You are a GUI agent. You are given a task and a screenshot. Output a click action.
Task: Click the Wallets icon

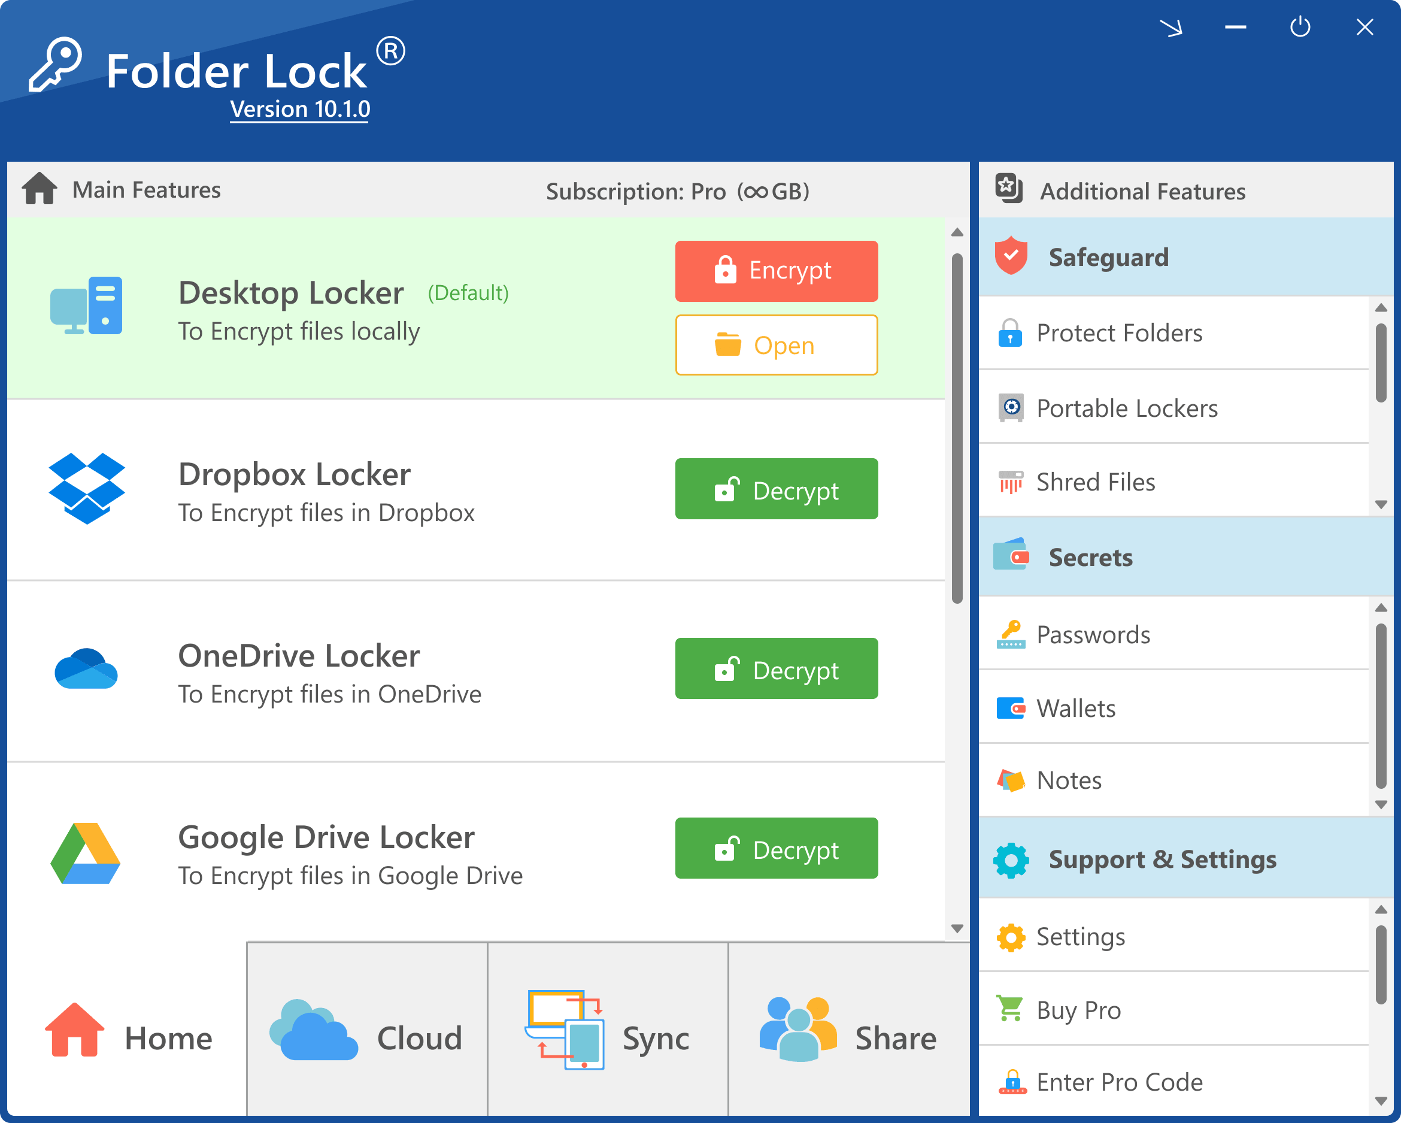coord(1011,708)
